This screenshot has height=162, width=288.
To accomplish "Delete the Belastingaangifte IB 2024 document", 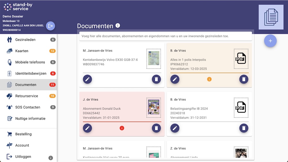I will click(244, 128).
